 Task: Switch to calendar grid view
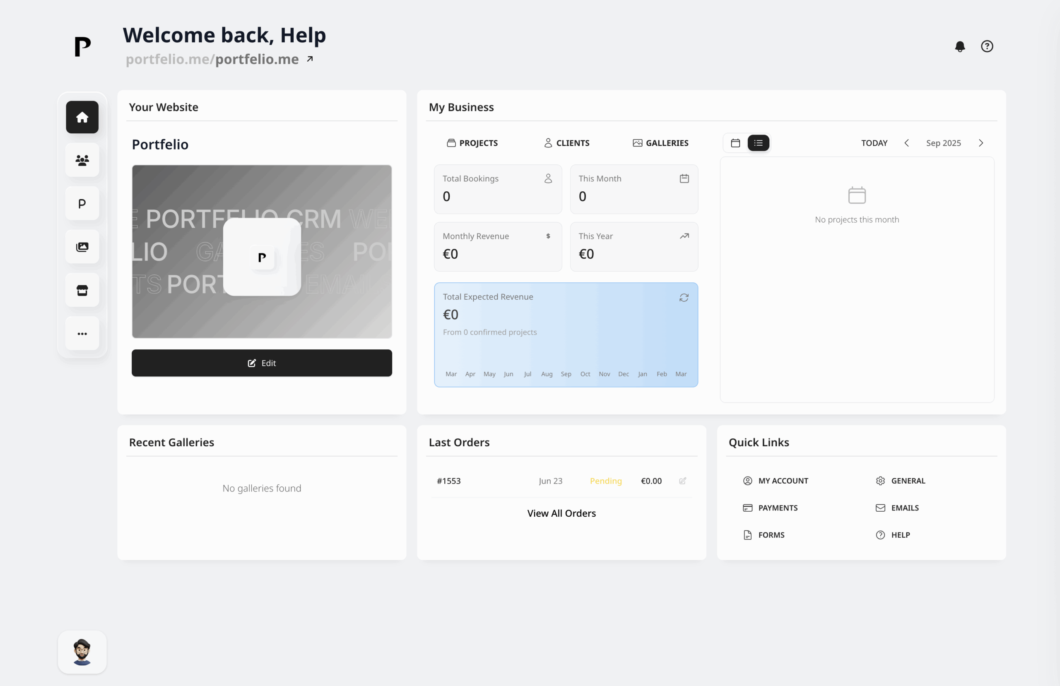(735, 143)
